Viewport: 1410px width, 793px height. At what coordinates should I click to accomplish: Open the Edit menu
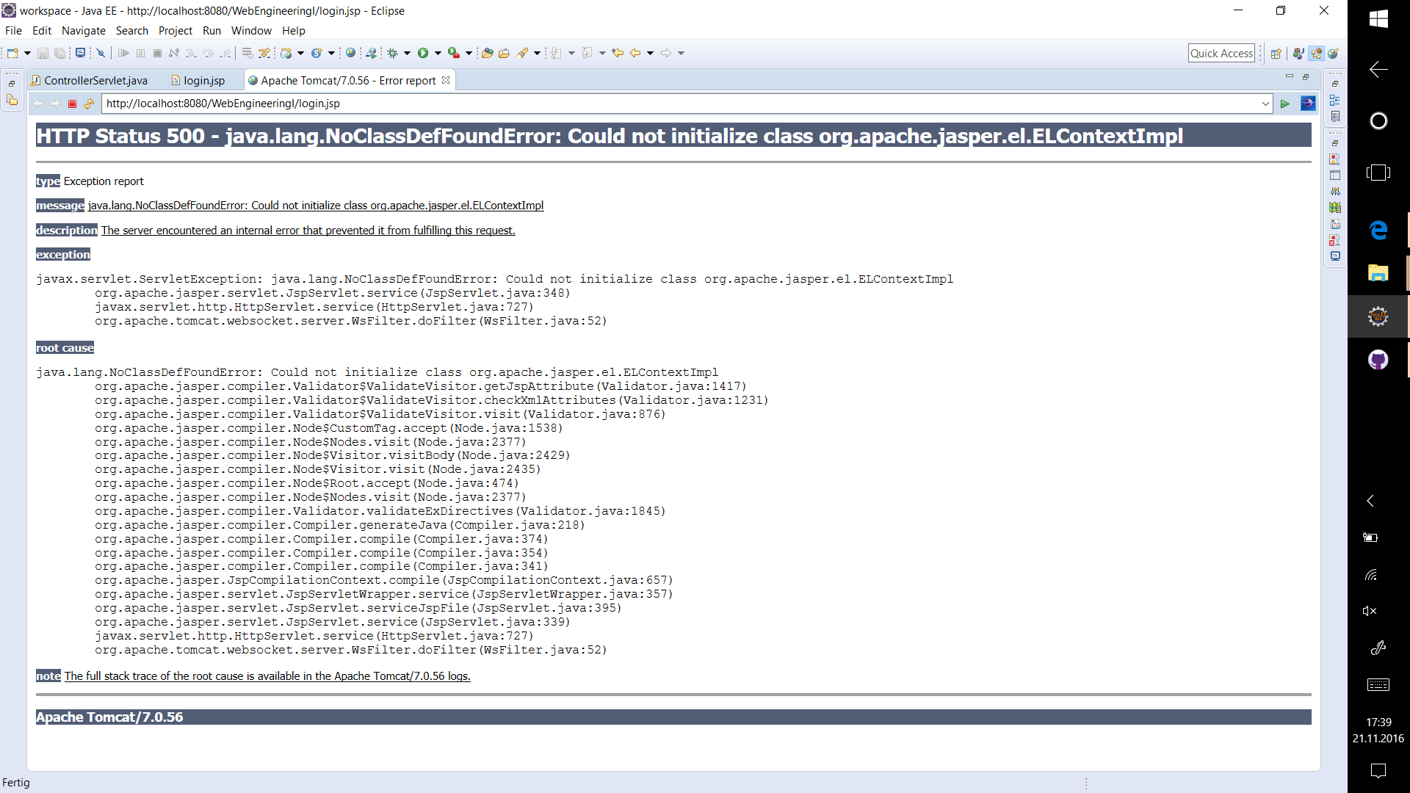tap(42, 30)
